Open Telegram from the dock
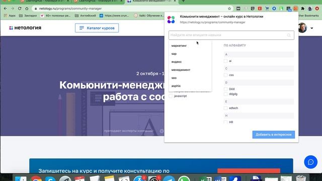This screenshot has height=181, width=322. pos(169,179)
